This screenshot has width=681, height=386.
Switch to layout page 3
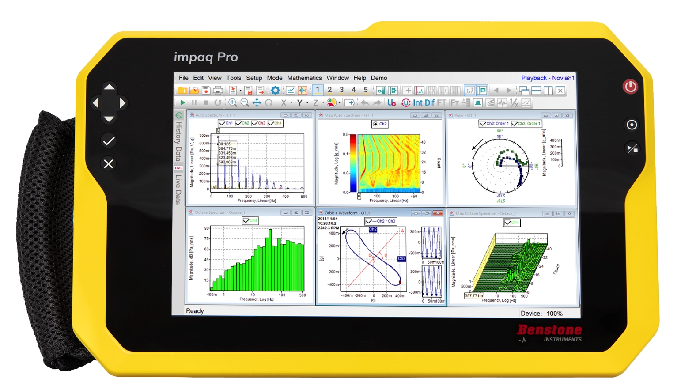coord(341,90)
